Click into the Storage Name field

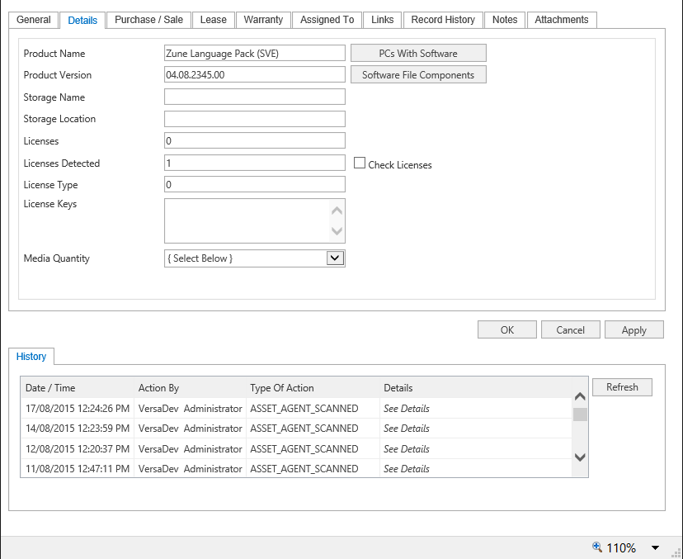tap(255, 97)
